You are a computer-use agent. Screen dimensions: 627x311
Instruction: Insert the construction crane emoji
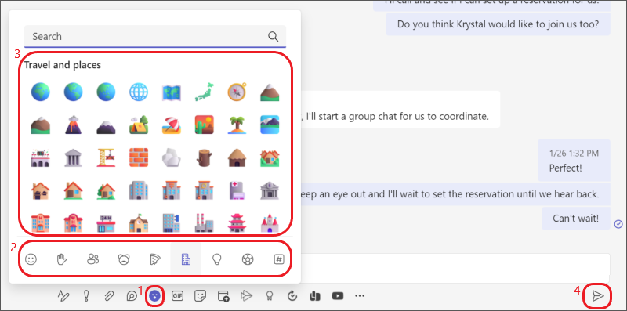pyautogui.click(x=106, y=158)
